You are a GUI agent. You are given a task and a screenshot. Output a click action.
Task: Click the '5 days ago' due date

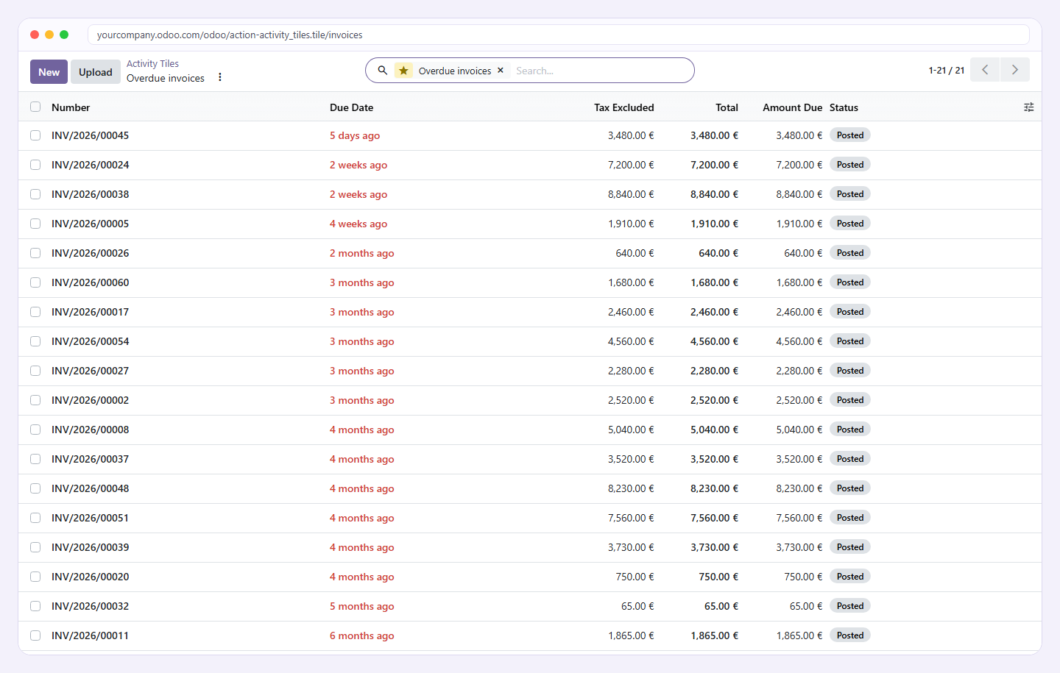[355, 135]
